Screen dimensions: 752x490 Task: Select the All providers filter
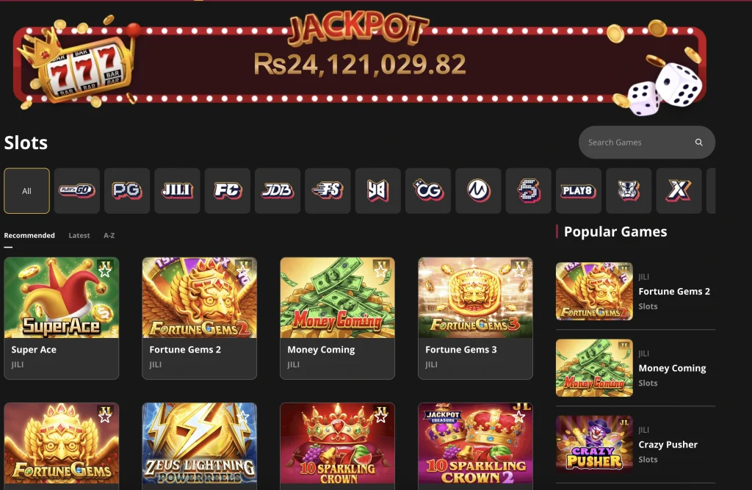click(x=27, y=190)
